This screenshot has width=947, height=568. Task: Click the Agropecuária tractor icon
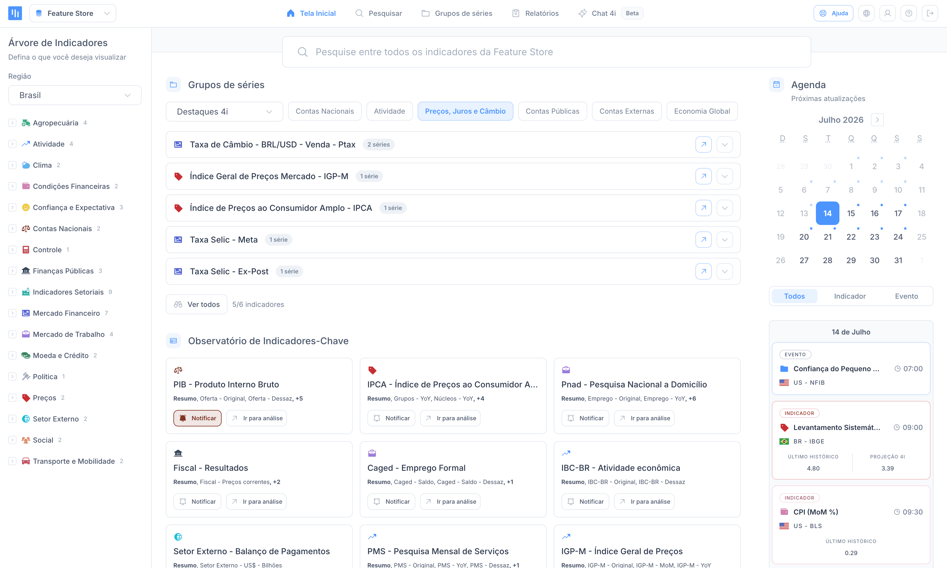pyautogui.click(x=26, y=123)
